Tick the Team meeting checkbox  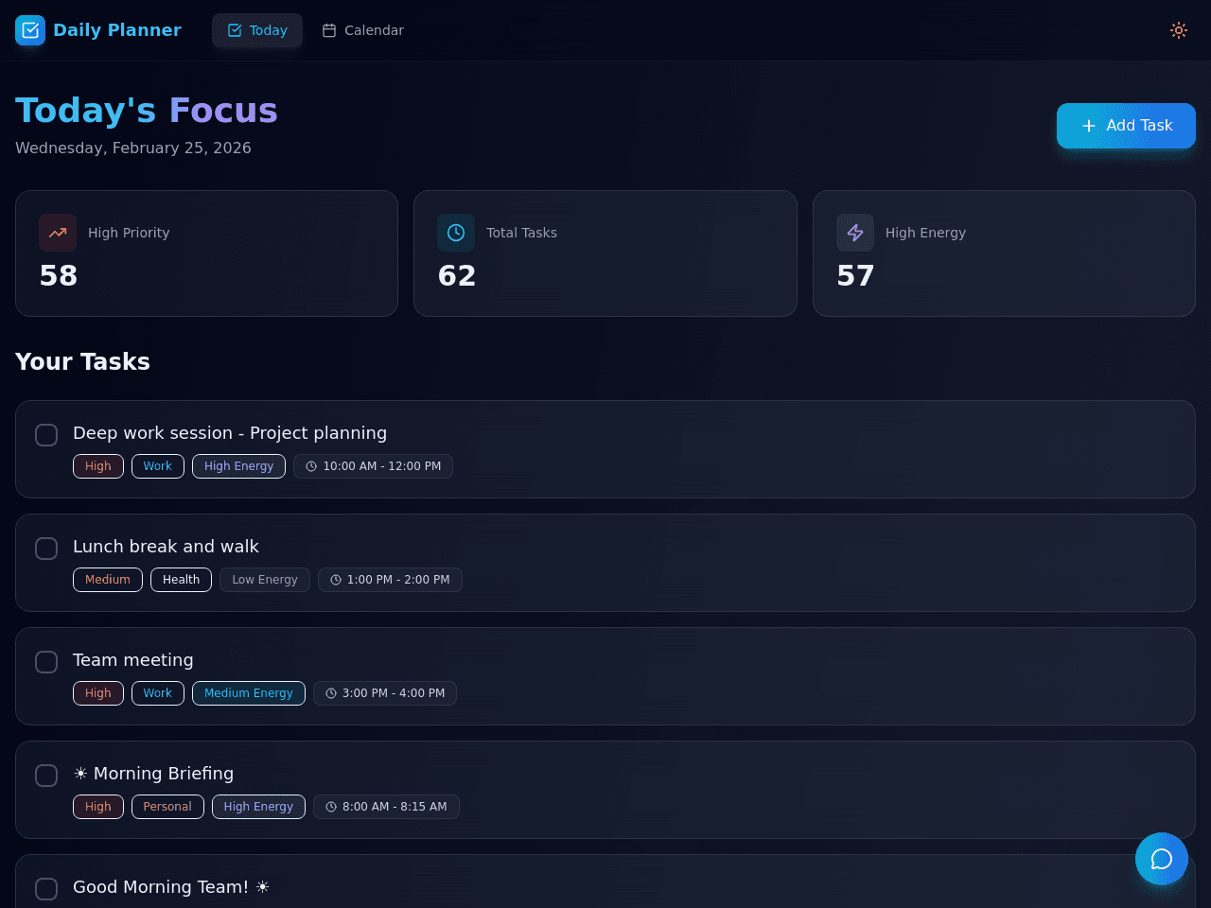point(46,662)
